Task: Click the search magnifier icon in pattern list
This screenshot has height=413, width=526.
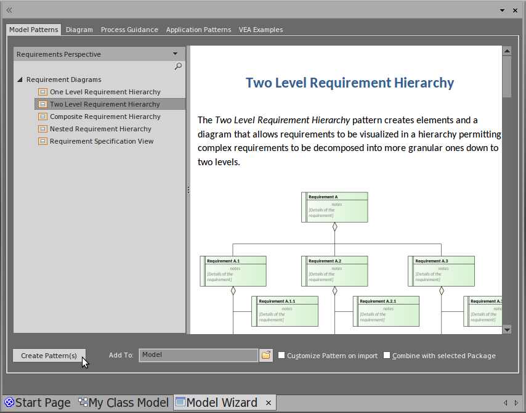Action: point(178,67)
